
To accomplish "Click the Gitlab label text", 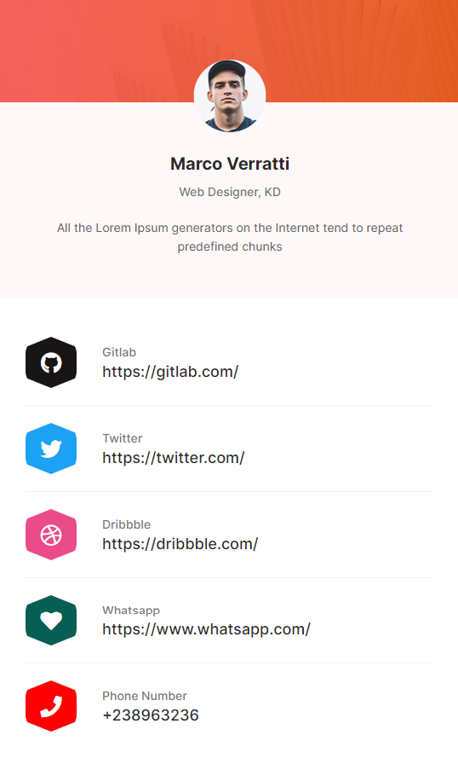I will pyautogui.click(x=119, y=352).
